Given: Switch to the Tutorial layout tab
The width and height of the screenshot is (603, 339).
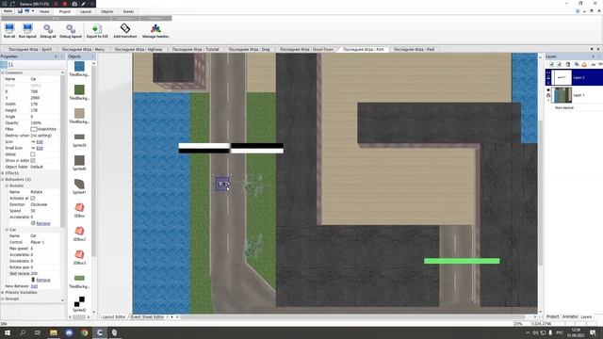Looking at the screenshot, I should point(195,49).
